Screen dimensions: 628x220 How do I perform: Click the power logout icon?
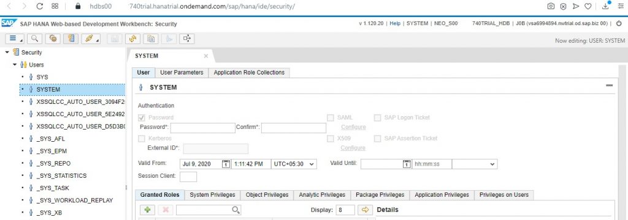click(x=619, y=24)
